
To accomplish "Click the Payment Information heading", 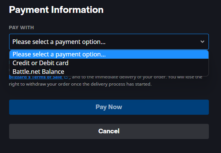I will click(x=56, y=10).
